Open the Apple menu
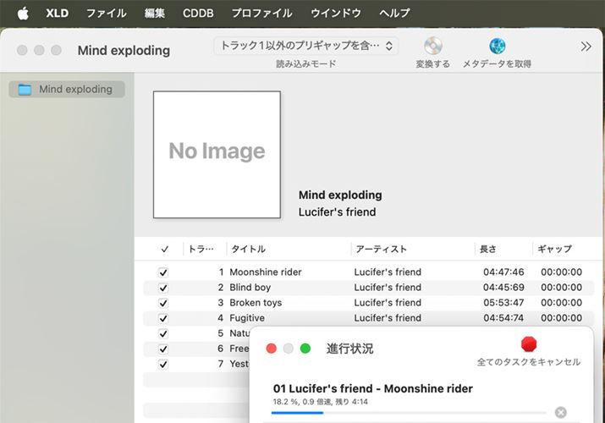Image resolution: width=605 pixels, height=423 pixels. tap(23, 13)
